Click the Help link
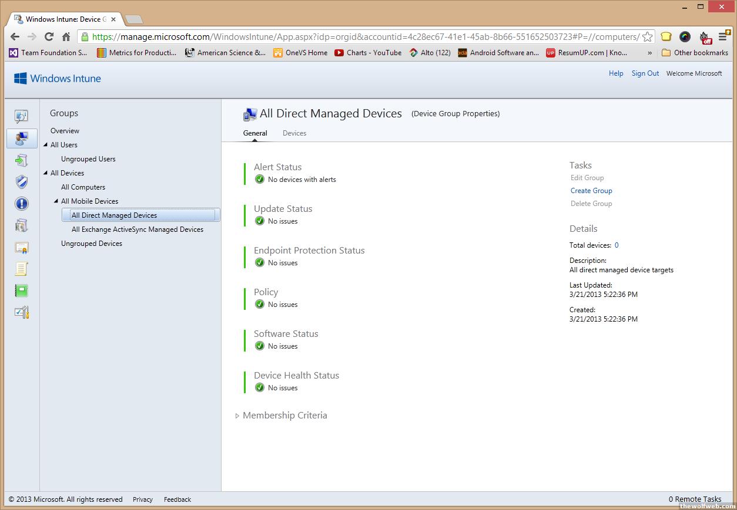 [616, 73]
